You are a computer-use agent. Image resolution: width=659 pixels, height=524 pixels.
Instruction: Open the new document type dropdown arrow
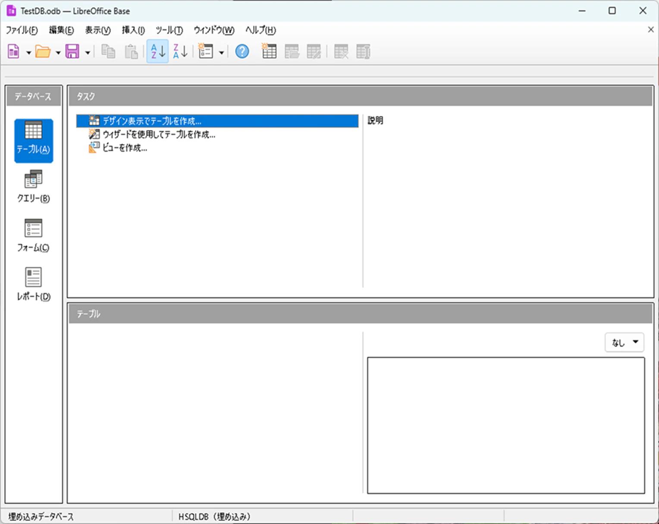pos(28,53)
